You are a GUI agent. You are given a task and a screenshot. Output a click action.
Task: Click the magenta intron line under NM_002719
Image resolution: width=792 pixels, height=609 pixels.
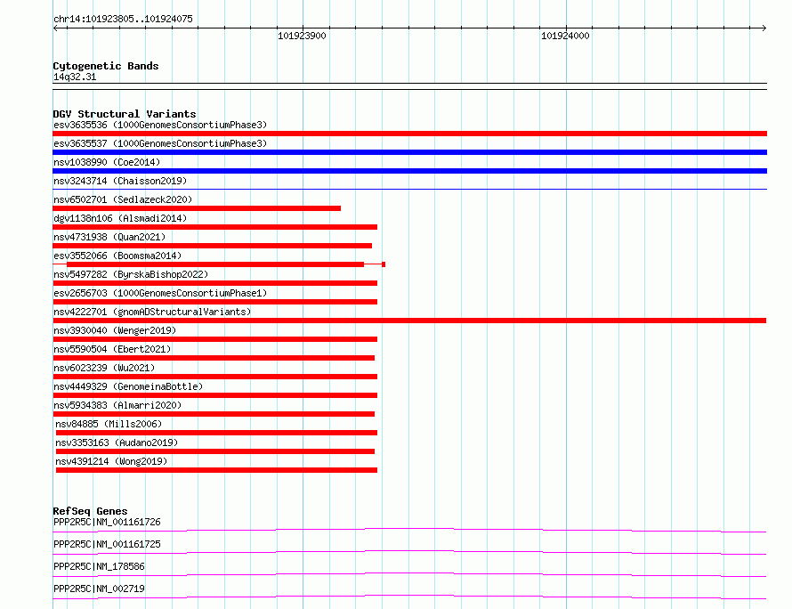pos(409,596)
